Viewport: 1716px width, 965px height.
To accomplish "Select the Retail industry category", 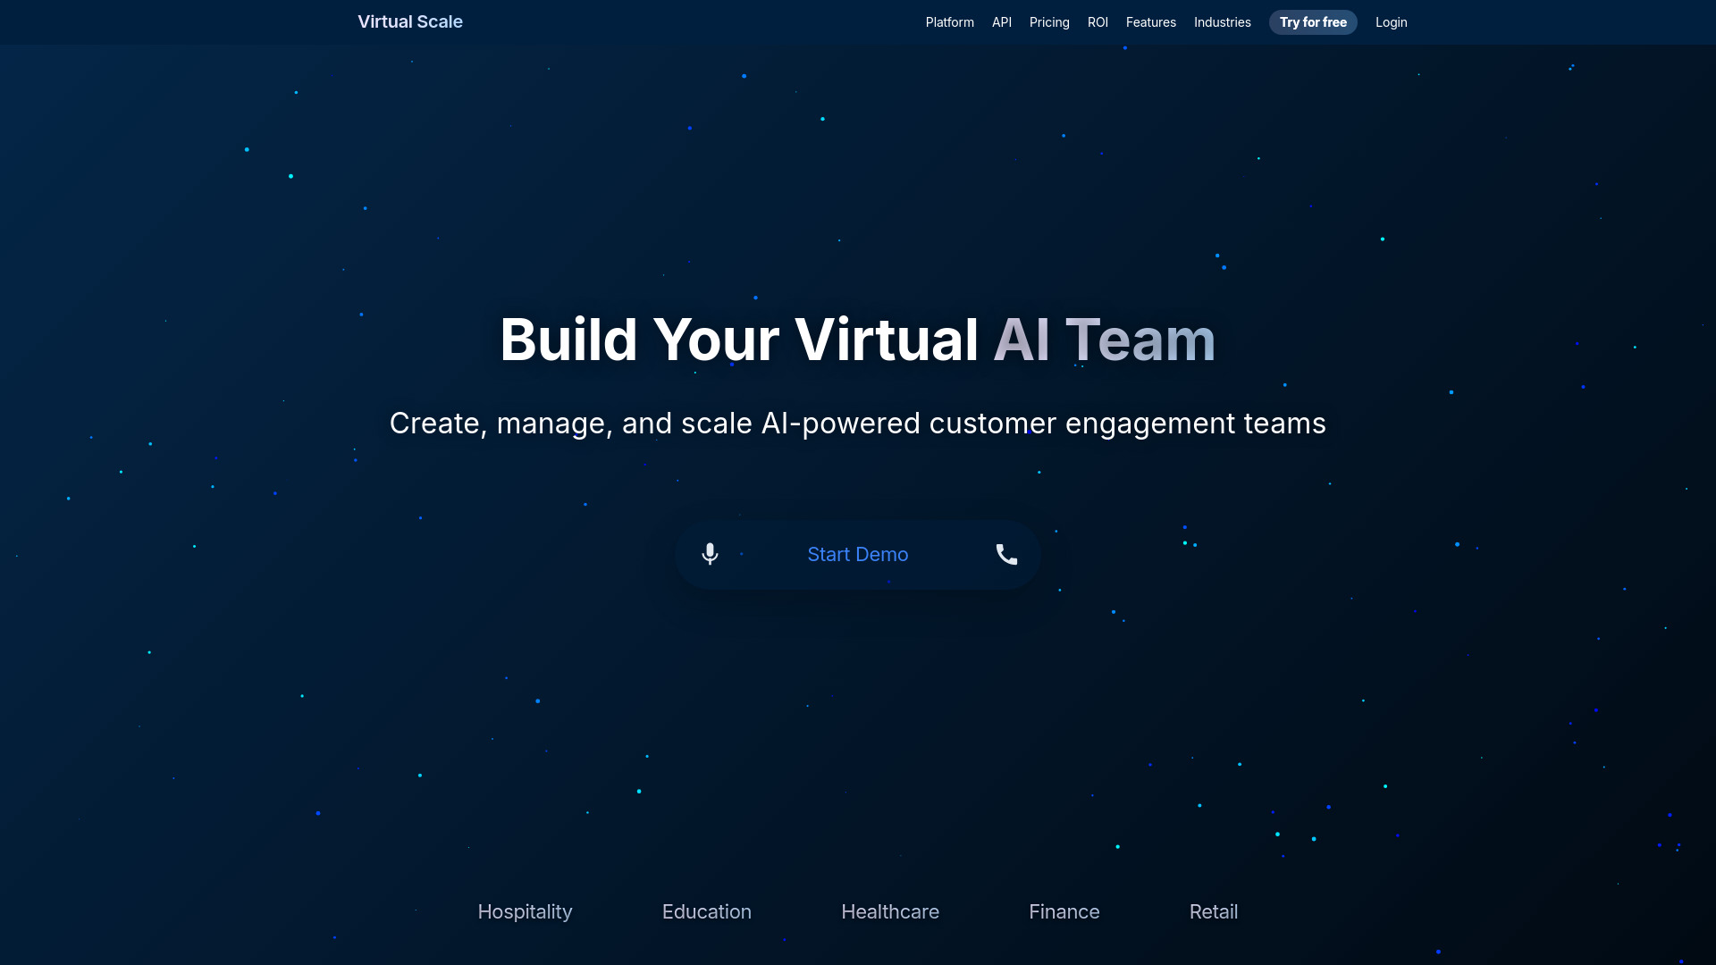I will click(1214, 910).
